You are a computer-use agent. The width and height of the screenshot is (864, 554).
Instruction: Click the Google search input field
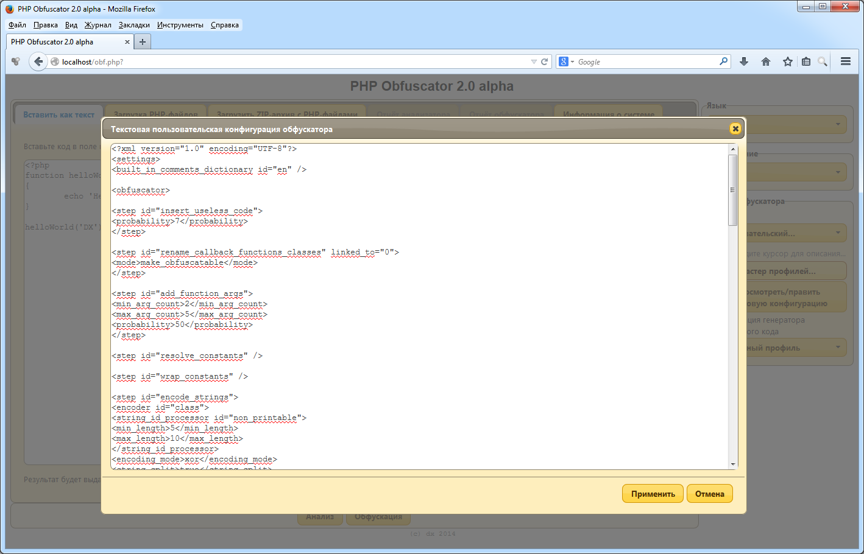point(646,61)
